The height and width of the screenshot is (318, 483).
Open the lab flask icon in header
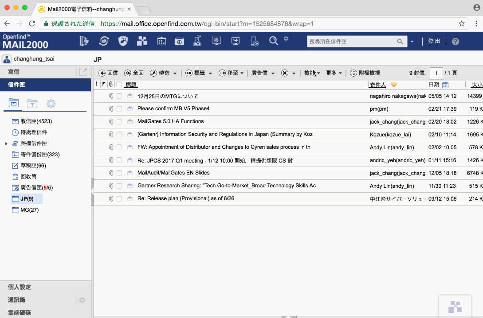[197, 41]
